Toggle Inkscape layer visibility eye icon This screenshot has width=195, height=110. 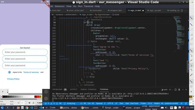pyautogui.click(x=30, y=103)
